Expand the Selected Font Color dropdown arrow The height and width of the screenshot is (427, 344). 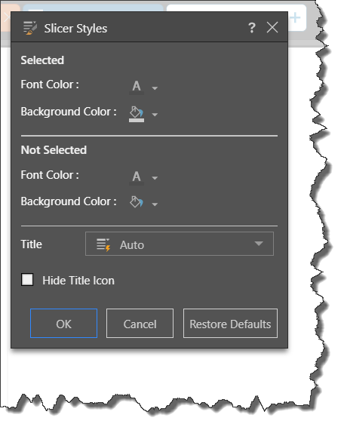point(155,88)
